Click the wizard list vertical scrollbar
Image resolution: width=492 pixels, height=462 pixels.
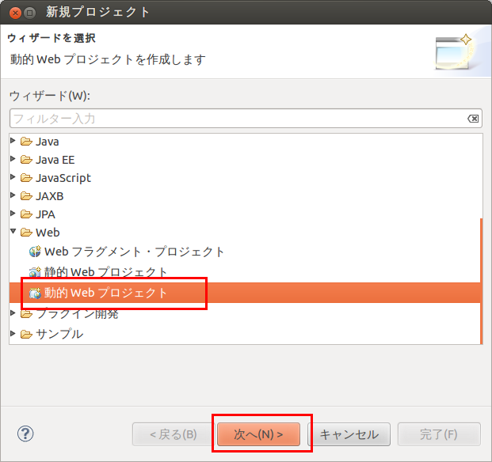click(x=481, y=281)
